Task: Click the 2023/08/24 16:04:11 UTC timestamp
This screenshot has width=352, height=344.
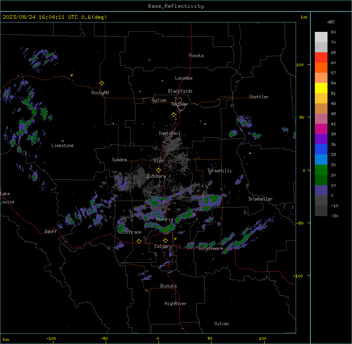Action: pos(41,17)
